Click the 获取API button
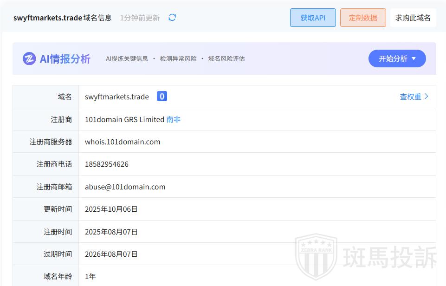This screenshot has width=446, height=286. click(313, 18)
